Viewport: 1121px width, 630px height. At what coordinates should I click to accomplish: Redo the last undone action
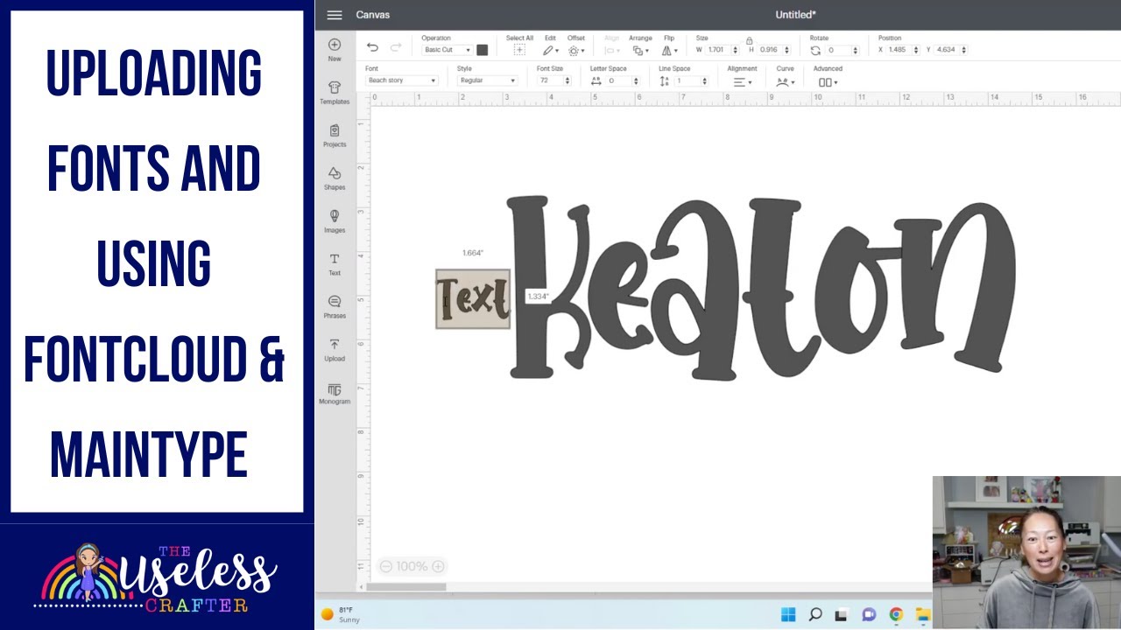(x=396, y=47)
